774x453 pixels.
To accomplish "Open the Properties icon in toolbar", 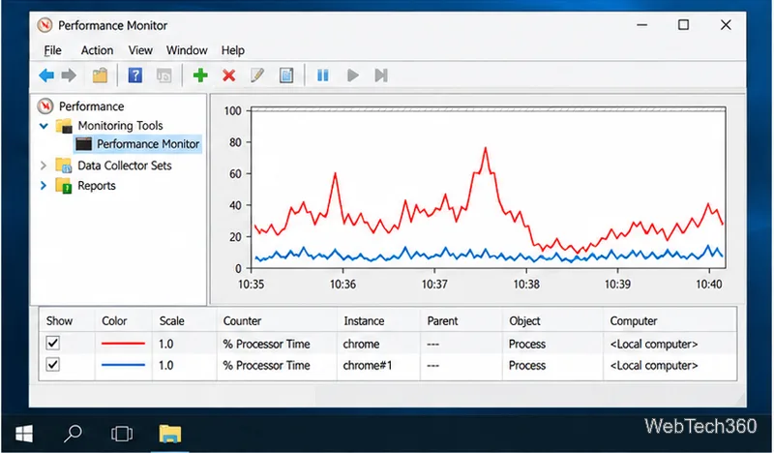I will click(x=286, y=75).
